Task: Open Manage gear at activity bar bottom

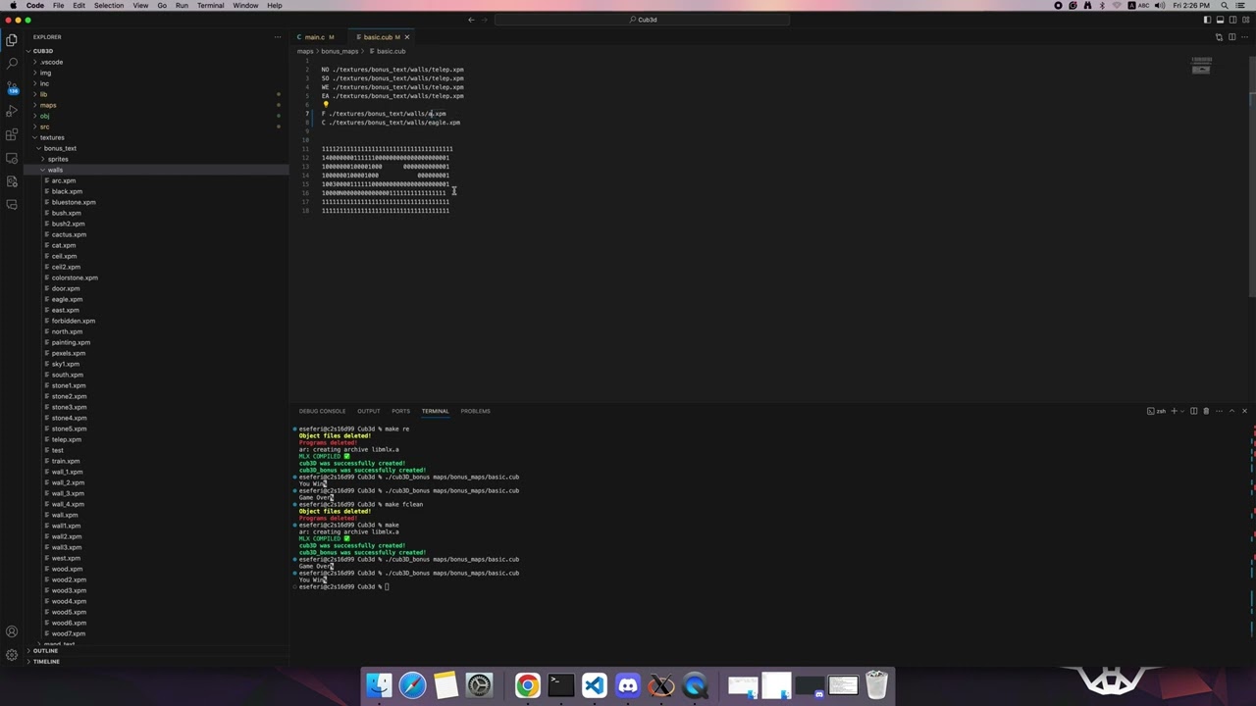Action: pos(12,654)
